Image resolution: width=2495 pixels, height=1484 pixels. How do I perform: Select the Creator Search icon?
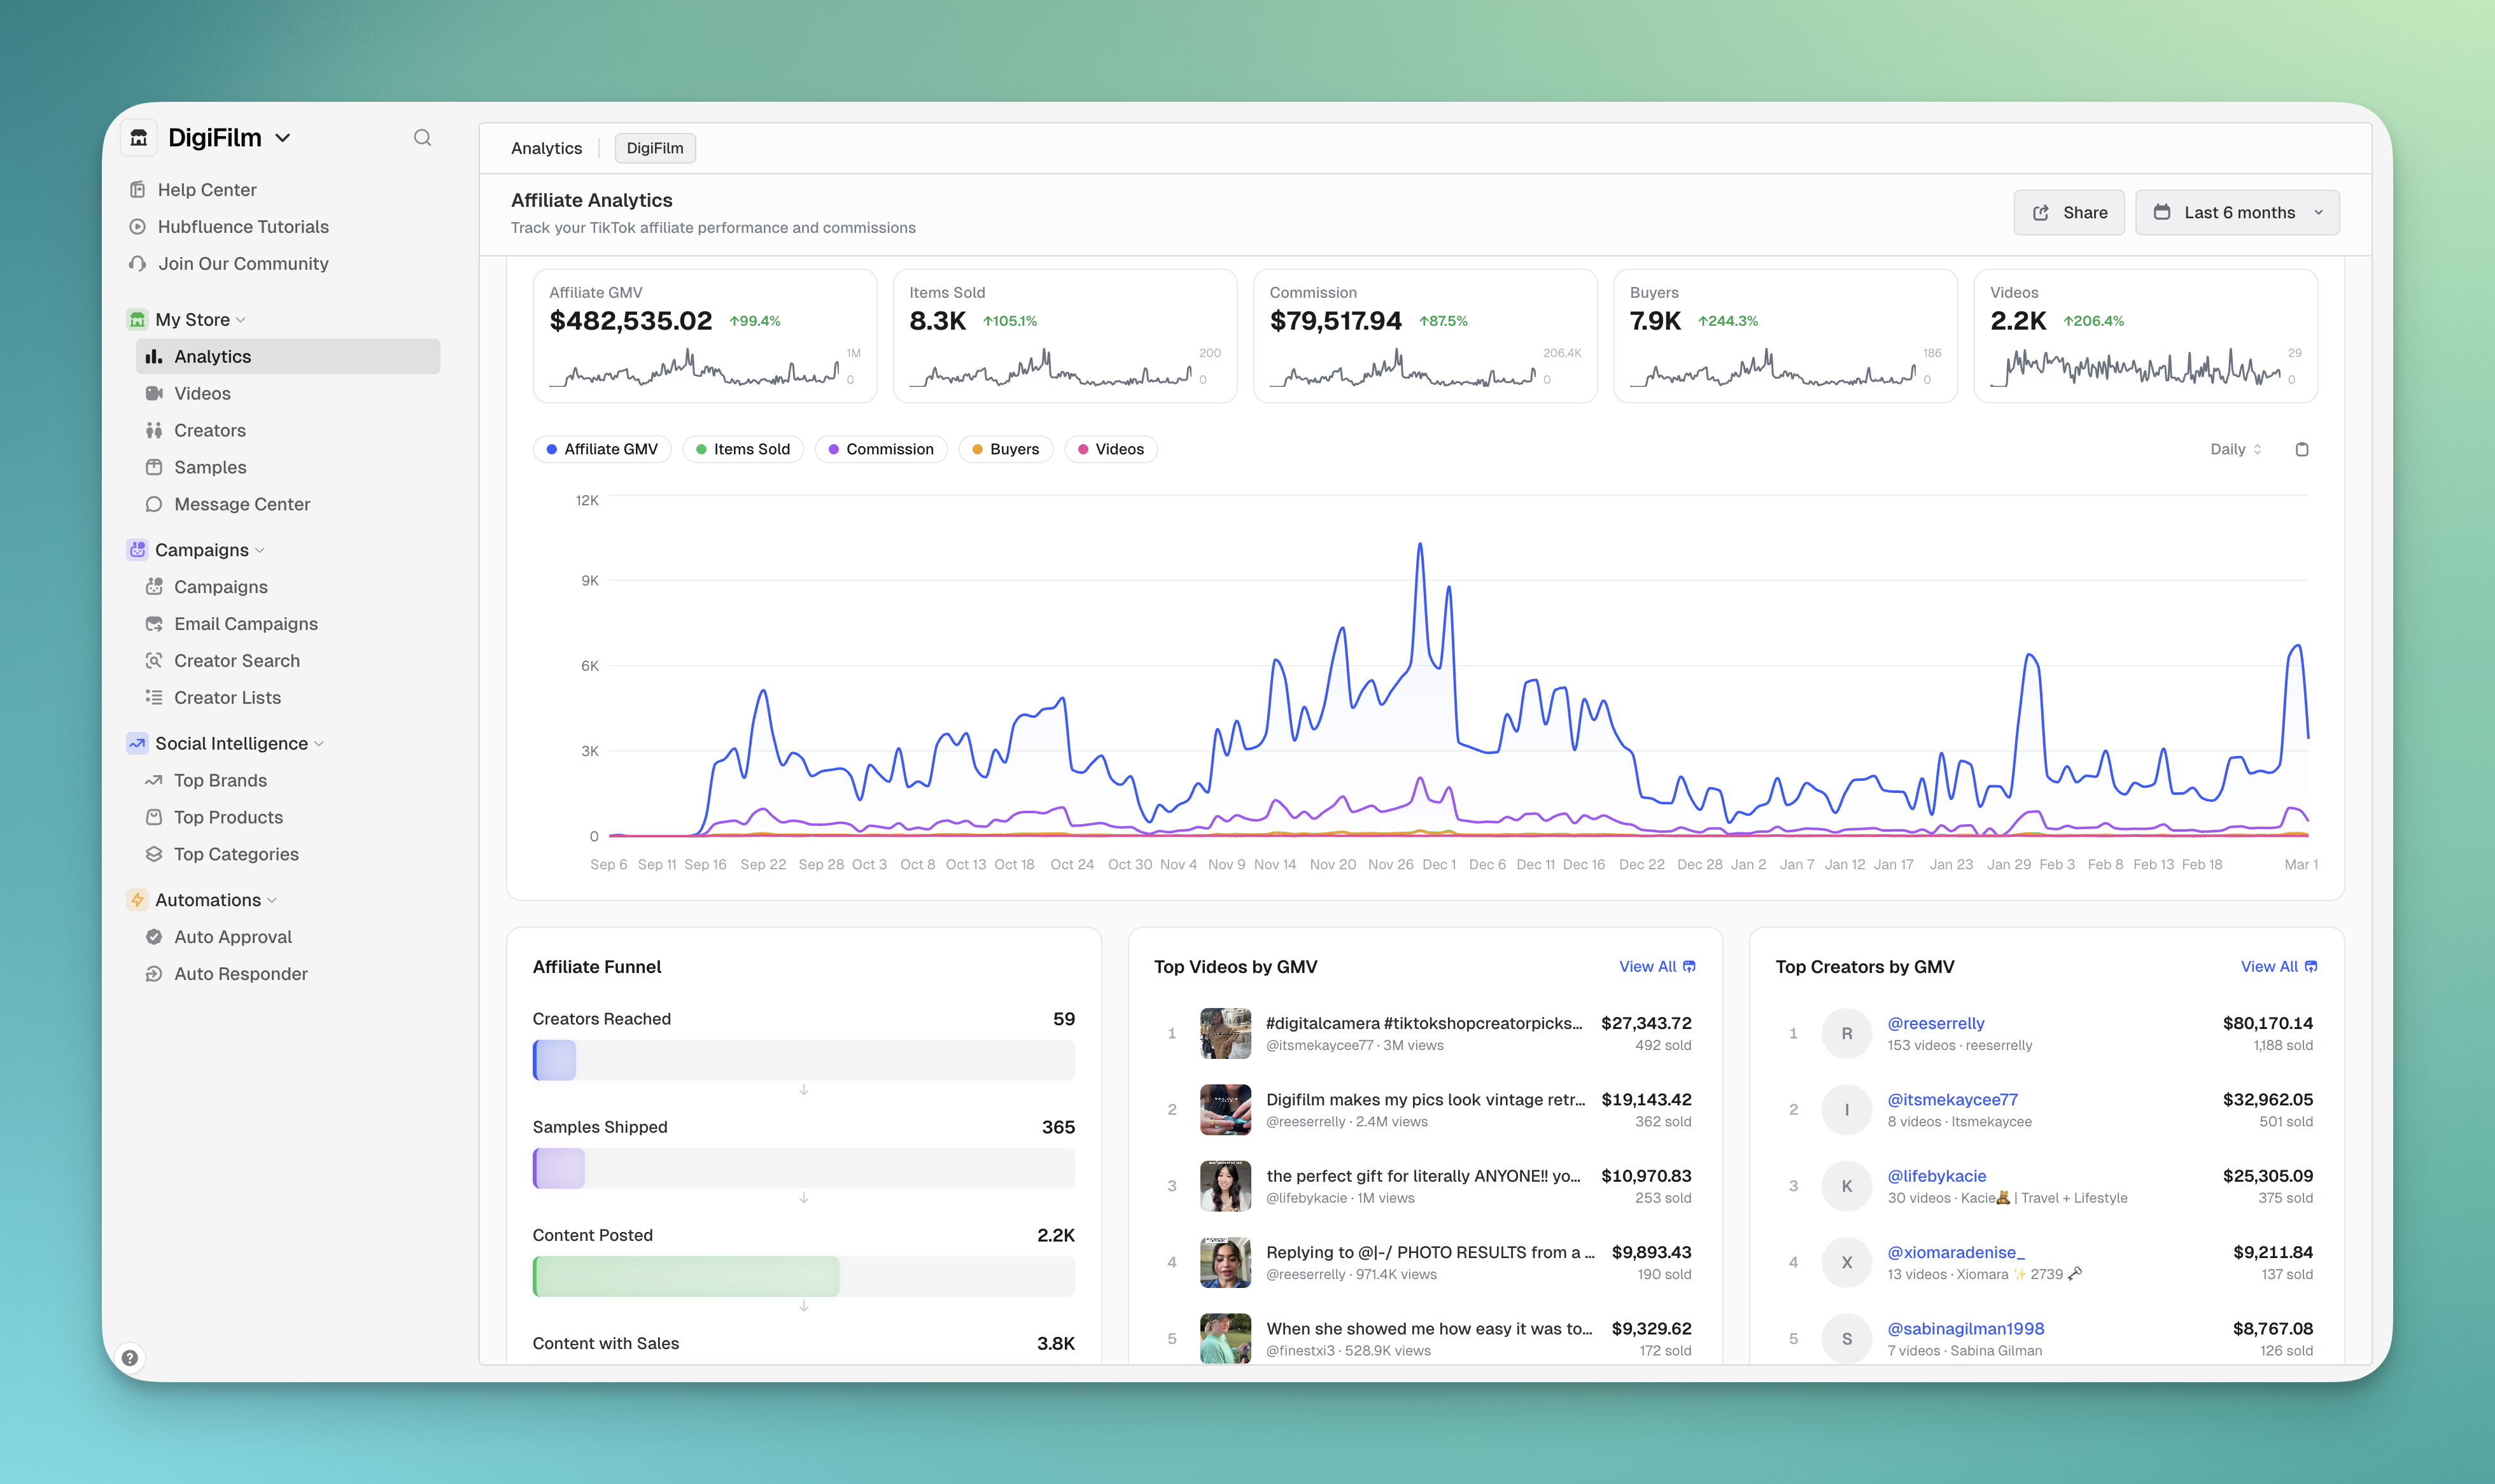[x=155, y=660]
